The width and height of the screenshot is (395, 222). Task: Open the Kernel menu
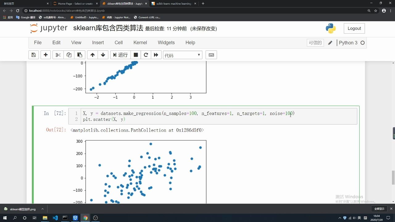(140, 43)
